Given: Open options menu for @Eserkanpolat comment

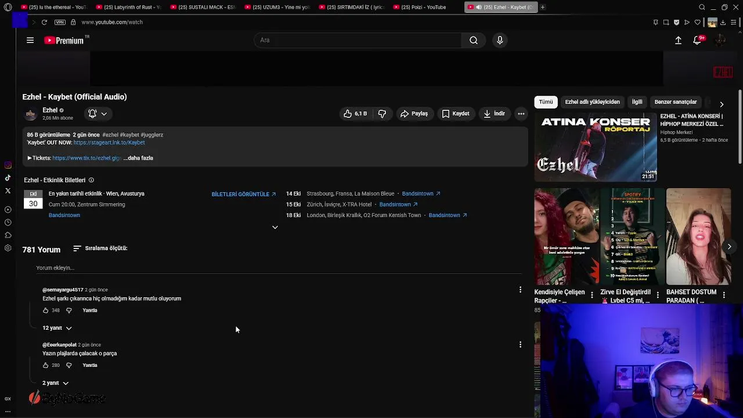Looking at the screenshot, I should [x=520, y=345].
